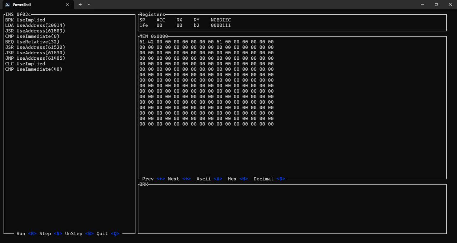
Task: Select the CLC UseImplied instruction
Action: pos(25,64)
